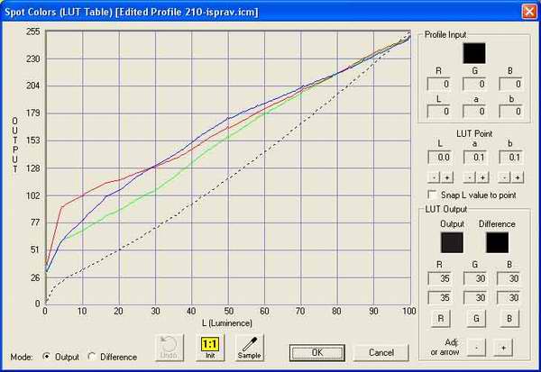Screen dimensions: 541x372
Task: Click the Profile Input R value field
Action: tap(438, 84)
